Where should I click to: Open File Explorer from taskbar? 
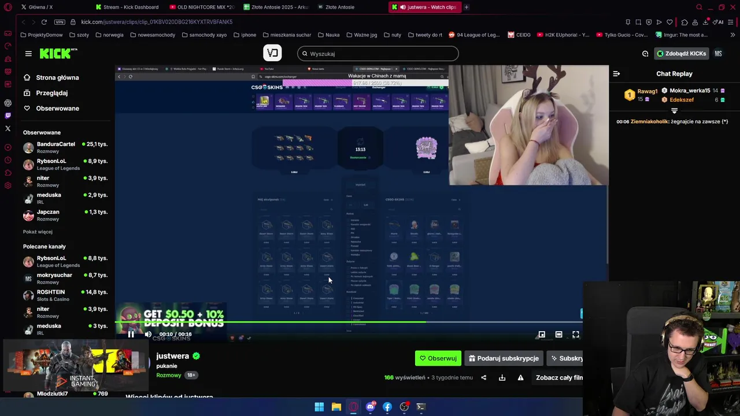tap(336, 407)
